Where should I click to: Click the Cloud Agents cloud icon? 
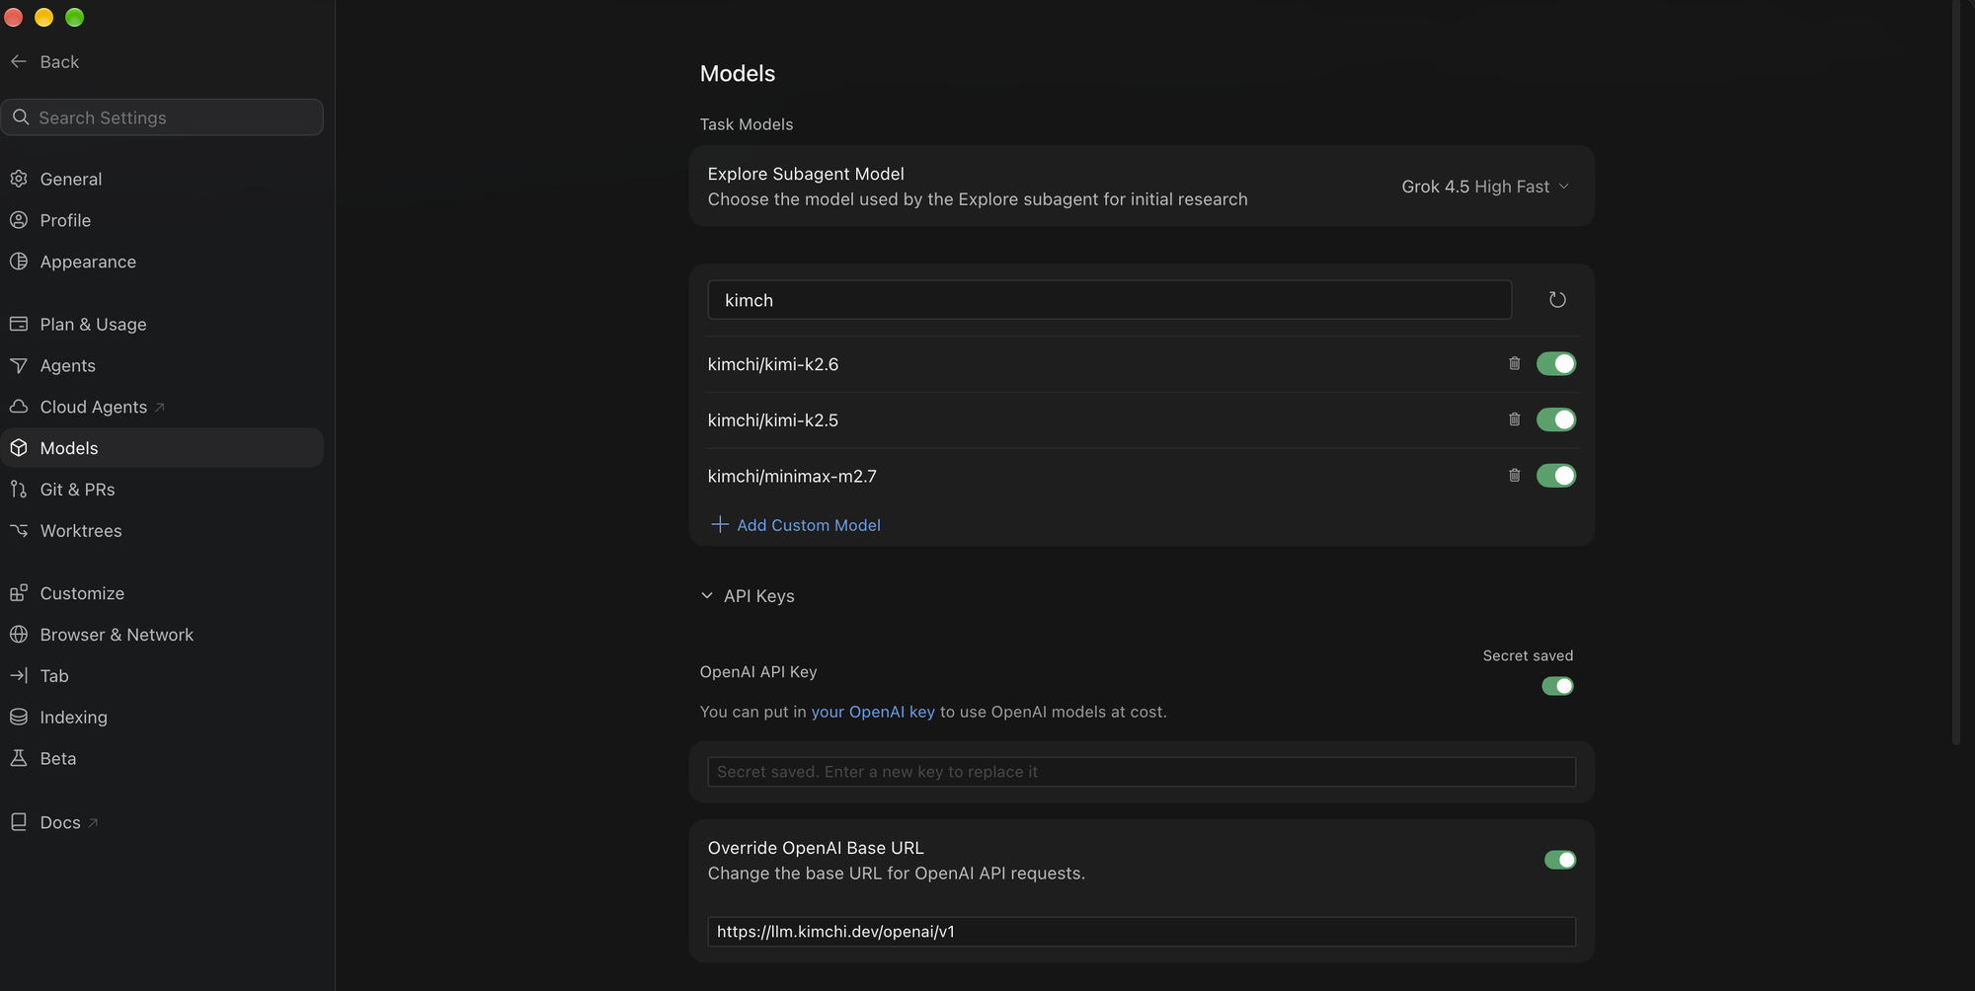[x=19, y=407]
